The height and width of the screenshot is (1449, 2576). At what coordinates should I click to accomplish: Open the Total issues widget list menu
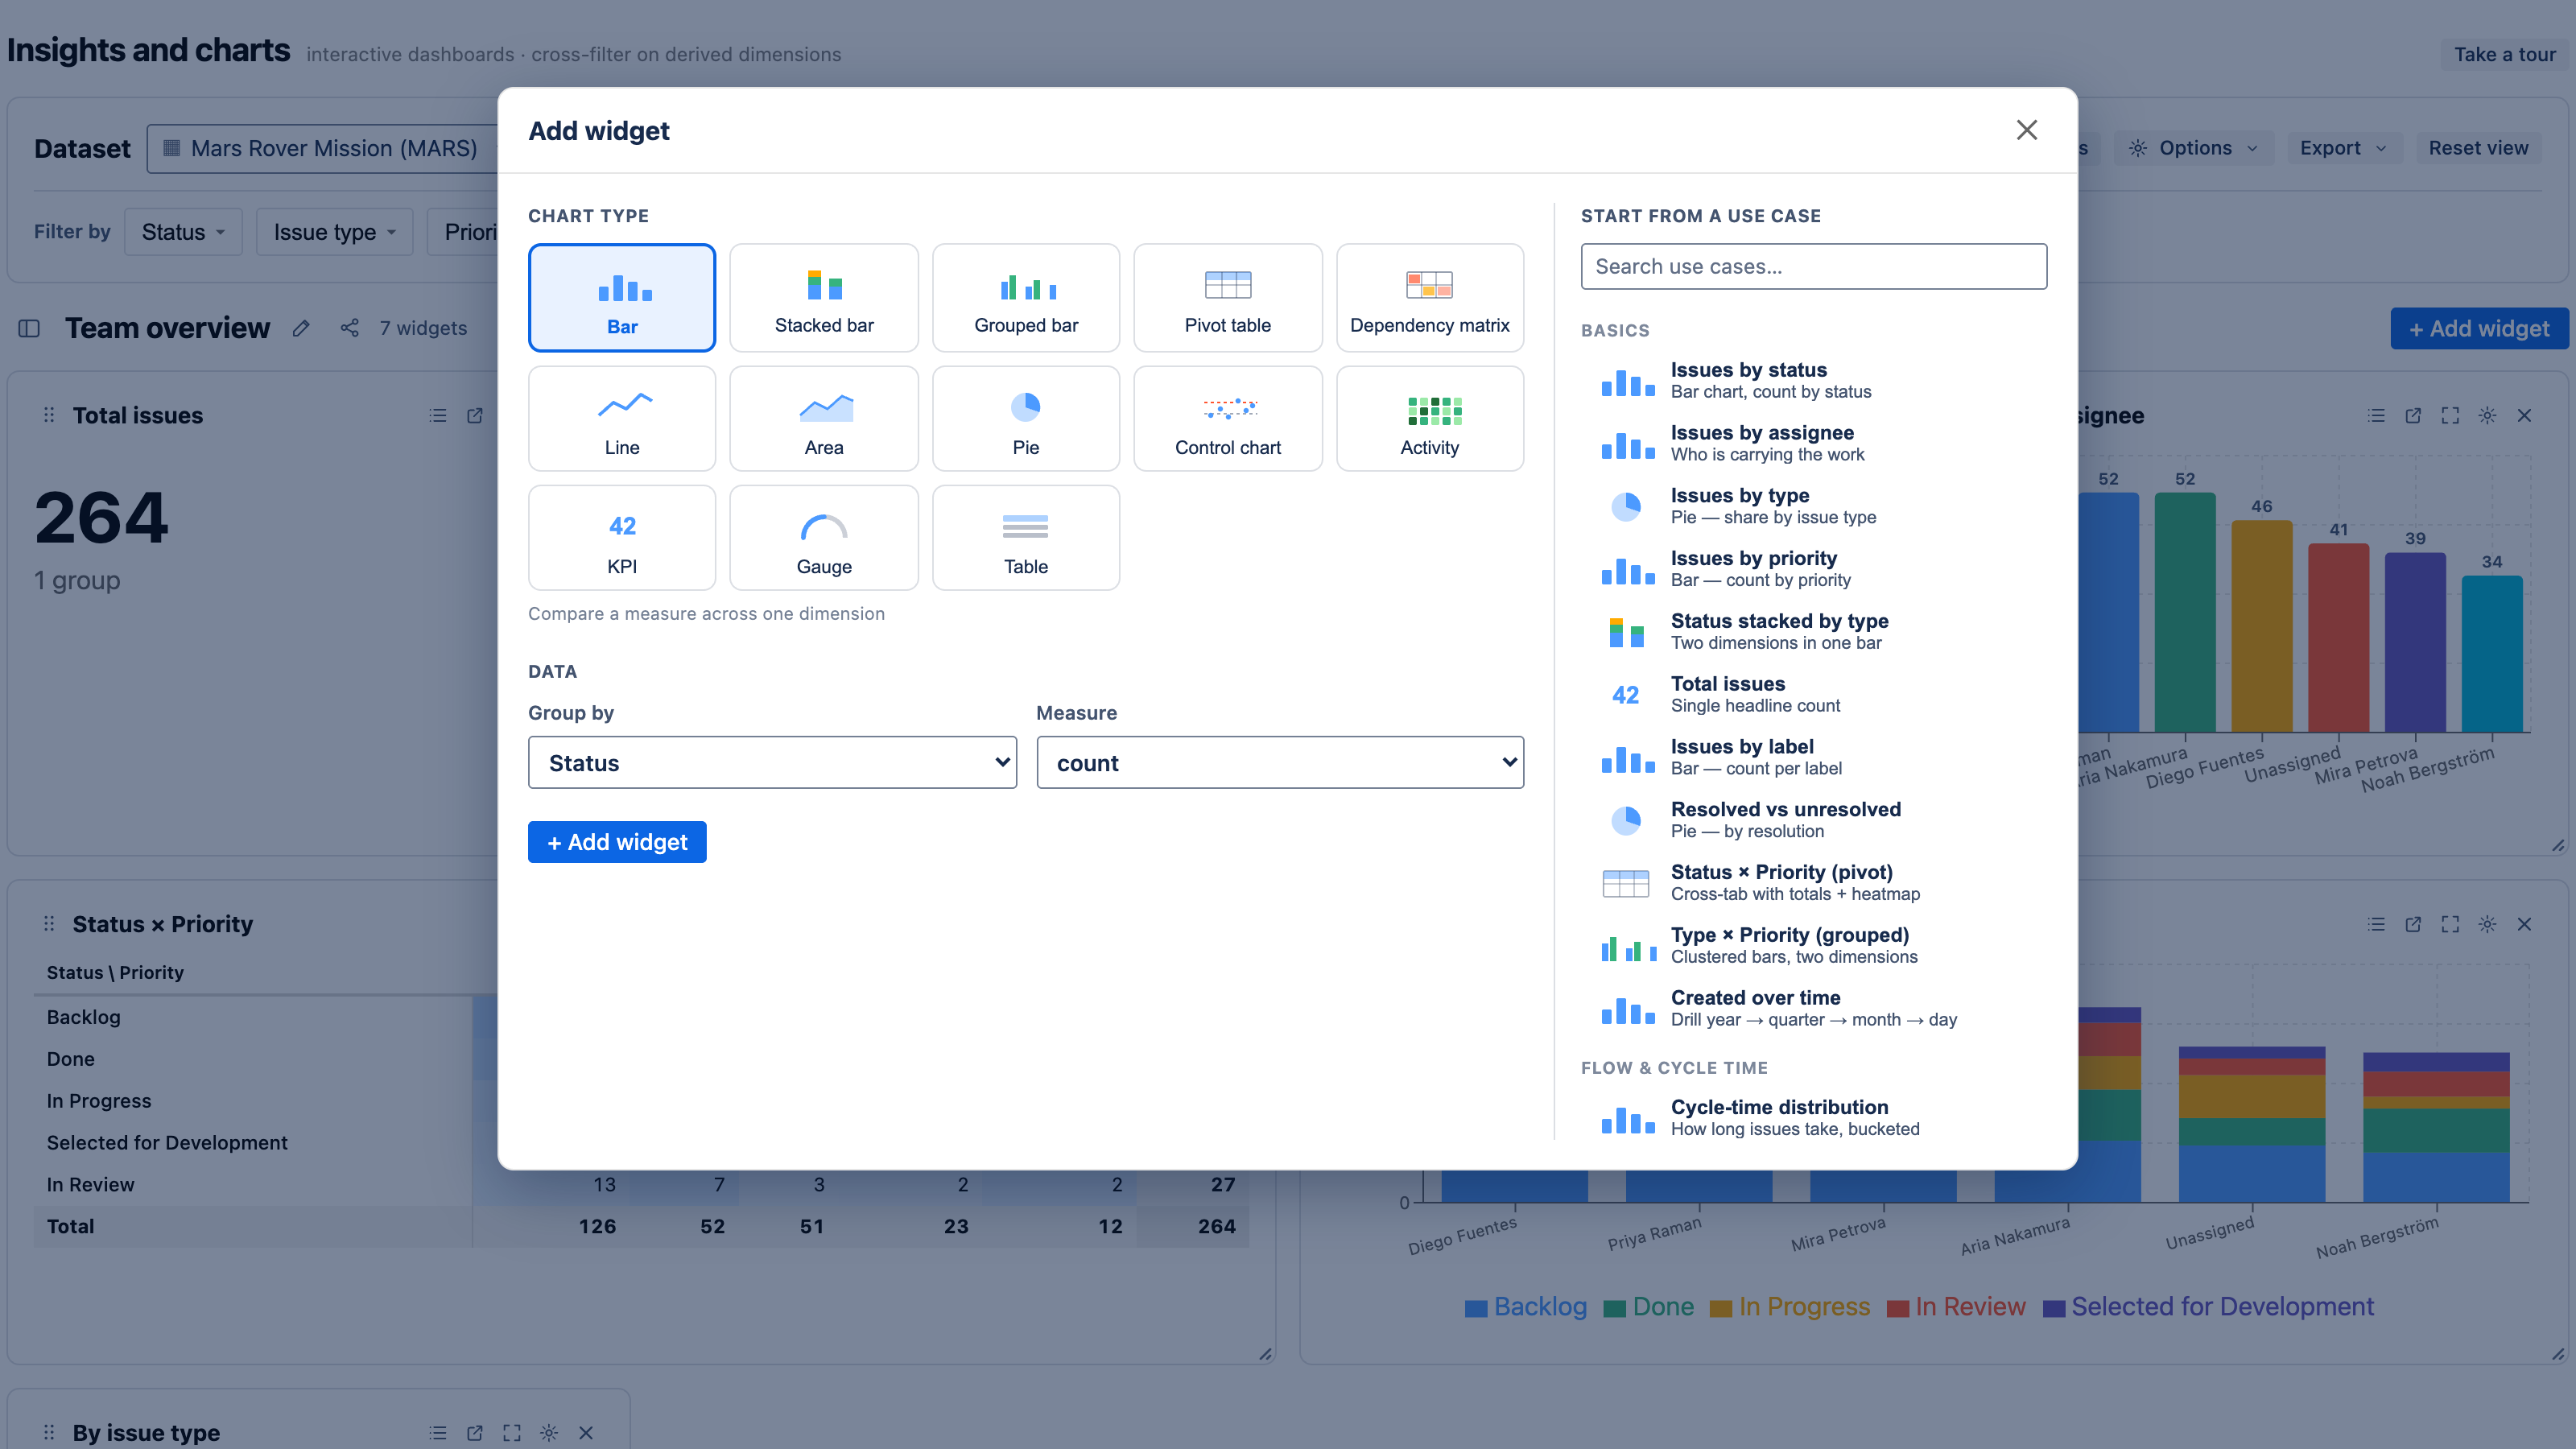pos(438,415)
